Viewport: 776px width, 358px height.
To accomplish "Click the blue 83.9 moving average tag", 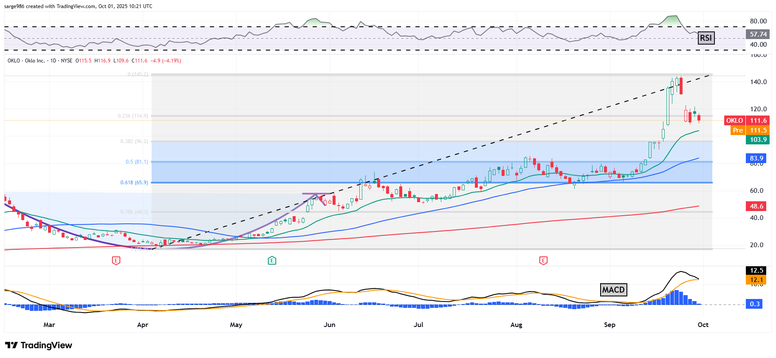I will (756, 158).
